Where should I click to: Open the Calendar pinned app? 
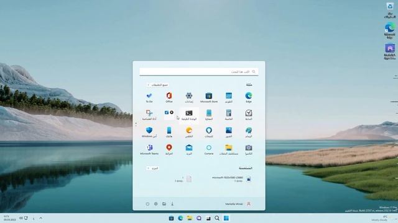pos(229,97)
